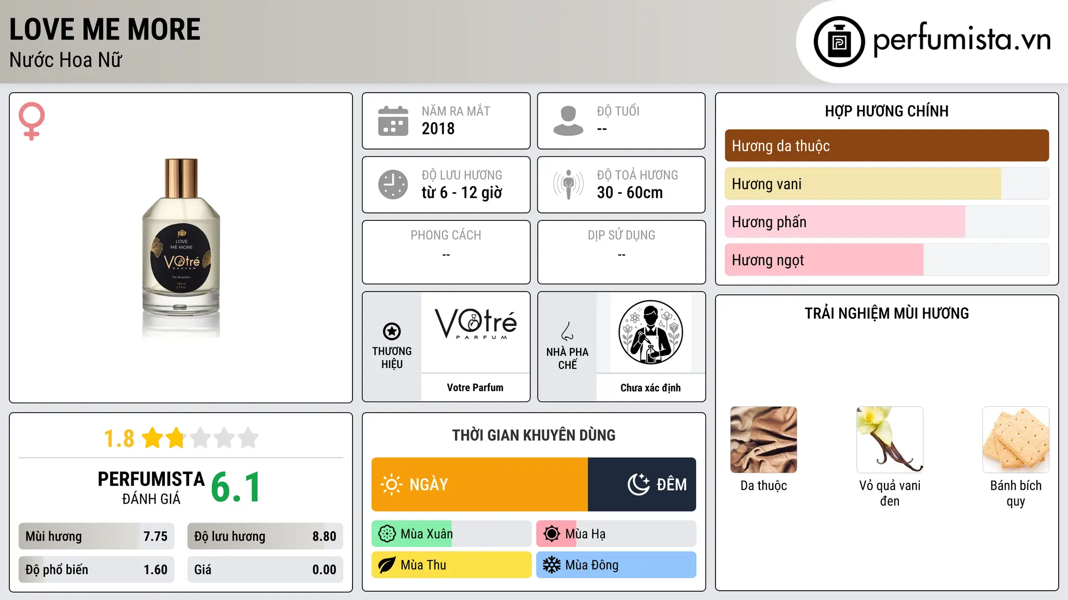Click the Phong cách card

(446, 252)
